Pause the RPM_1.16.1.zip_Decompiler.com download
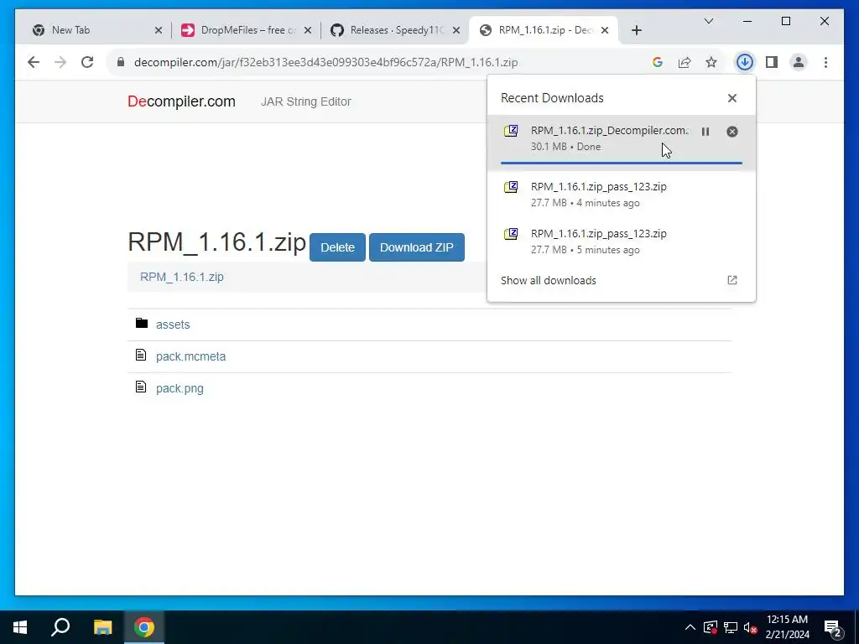The height and width of the screenshot is (644, 859). pyautogui.click(x=705, y=132)
